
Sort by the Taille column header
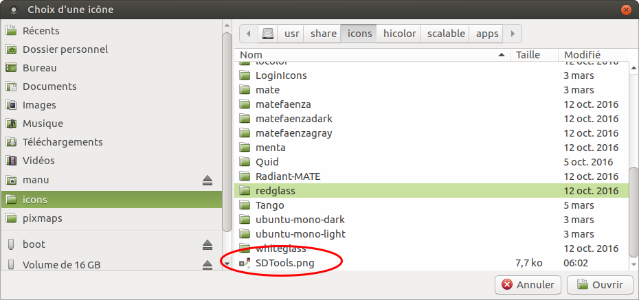[532, 55]
